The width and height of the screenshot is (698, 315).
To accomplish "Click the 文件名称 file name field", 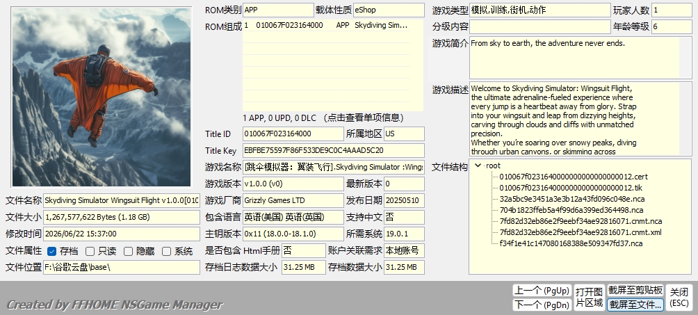I will pos(122,200).
